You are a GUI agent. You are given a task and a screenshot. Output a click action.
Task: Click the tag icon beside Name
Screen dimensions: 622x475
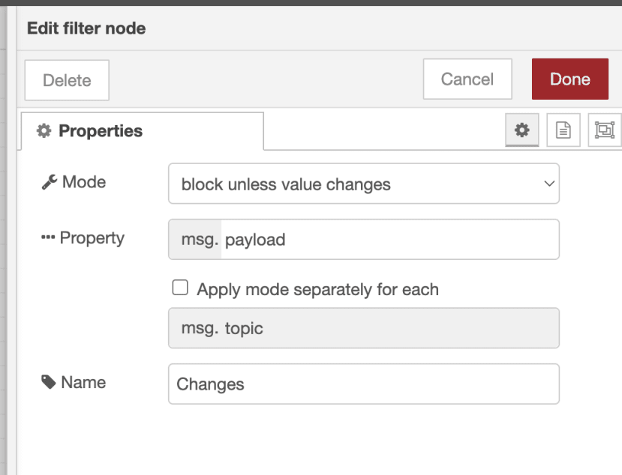[49, 382]
